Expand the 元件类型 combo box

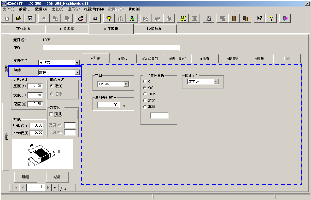(77, 63)
